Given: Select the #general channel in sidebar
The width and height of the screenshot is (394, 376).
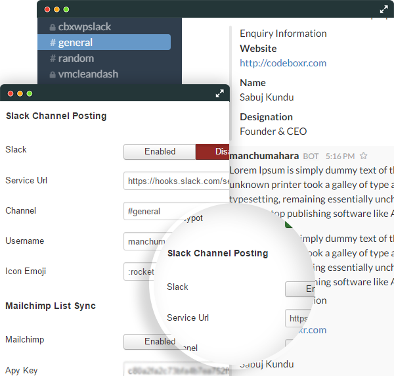Looking at the screenshot, I should click(104, 42).
